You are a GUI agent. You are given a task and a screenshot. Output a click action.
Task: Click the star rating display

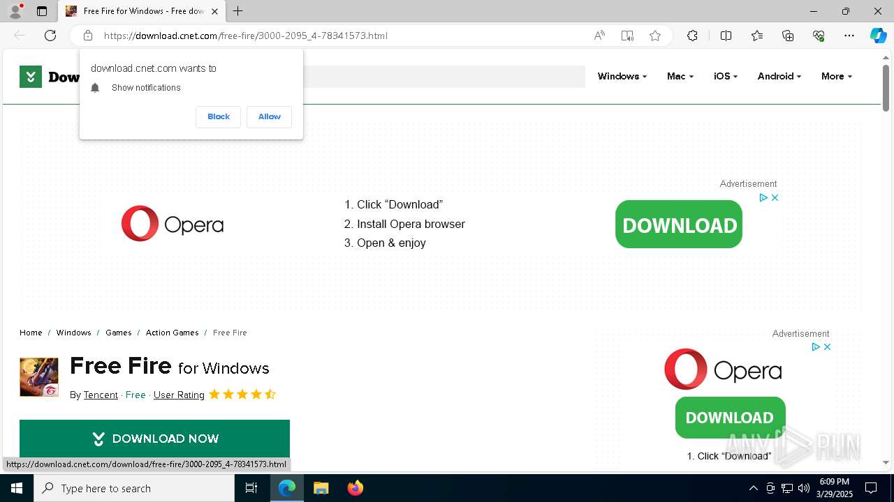pyautogui.click(x=242, y=395)
